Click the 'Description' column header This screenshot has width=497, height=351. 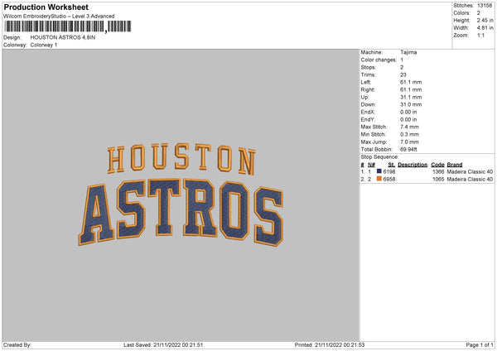coord(413,165)
